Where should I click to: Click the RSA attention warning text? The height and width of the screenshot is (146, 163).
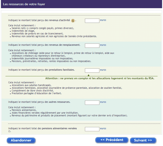click(100, 78)
